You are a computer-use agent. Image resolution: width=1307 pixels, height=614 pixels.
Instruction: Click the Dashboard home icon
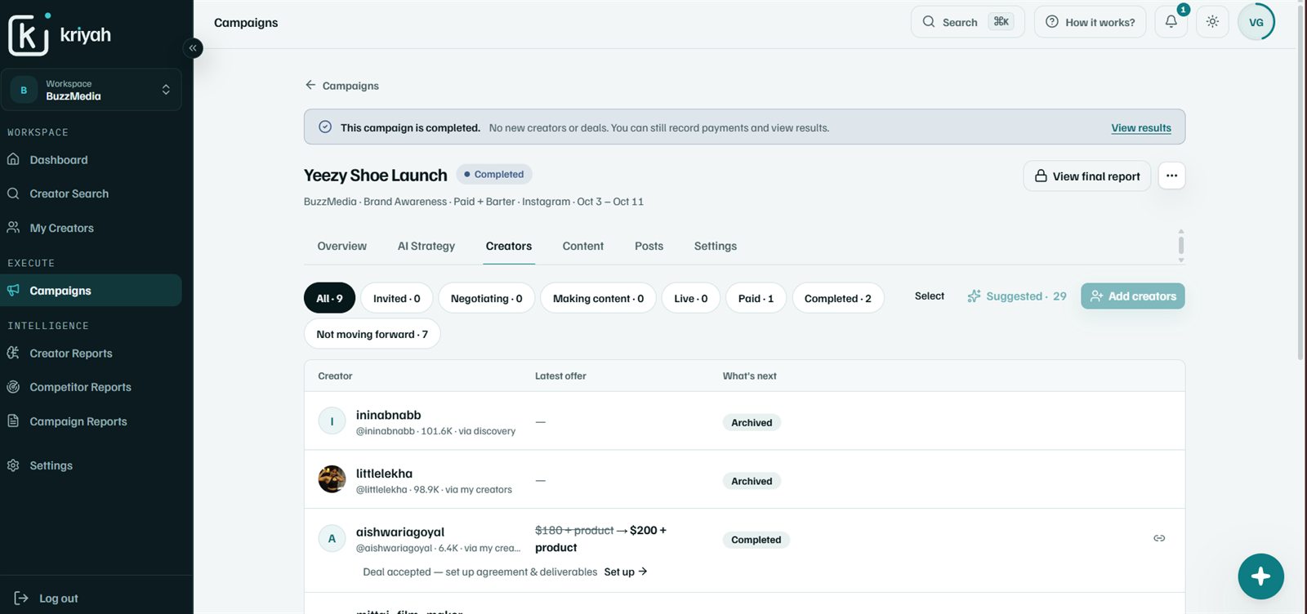tap(13, 160)
